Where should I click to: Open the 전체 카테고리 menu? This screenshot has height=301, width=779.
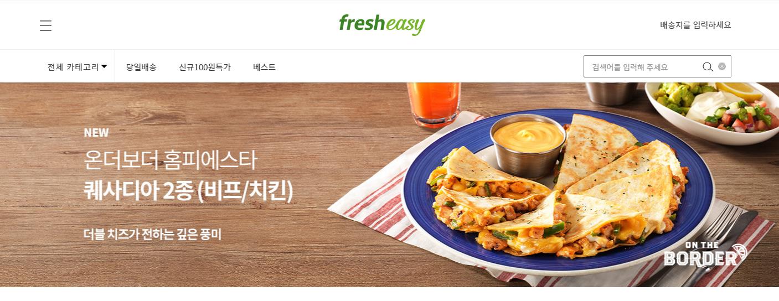click(77, 67)
